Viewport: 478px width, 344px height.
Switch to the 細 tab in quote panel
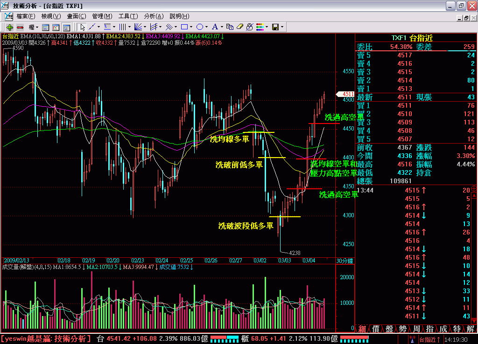point(362,329)
